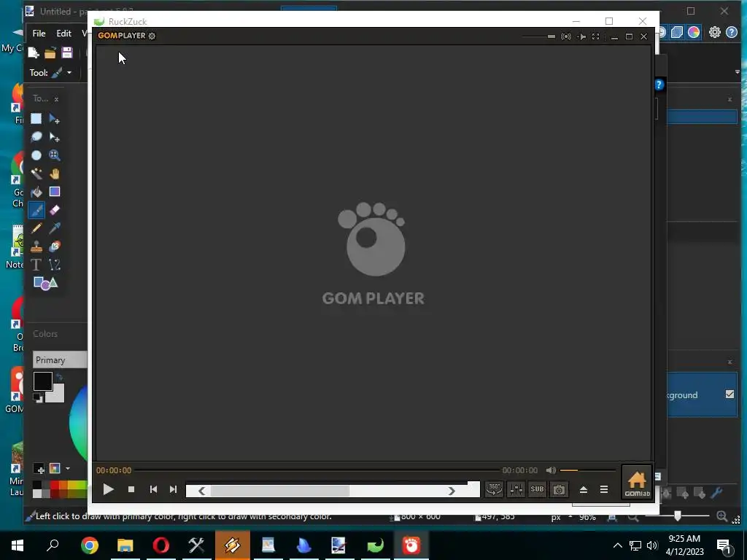Click the secondary white color swatch
The width and height of the screenshot is (747, 560).
click(x=56, y=395)
